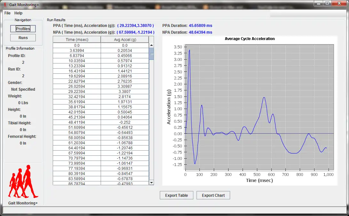
Task: Select the acceleration cell 2.08916
Action: 125,76
